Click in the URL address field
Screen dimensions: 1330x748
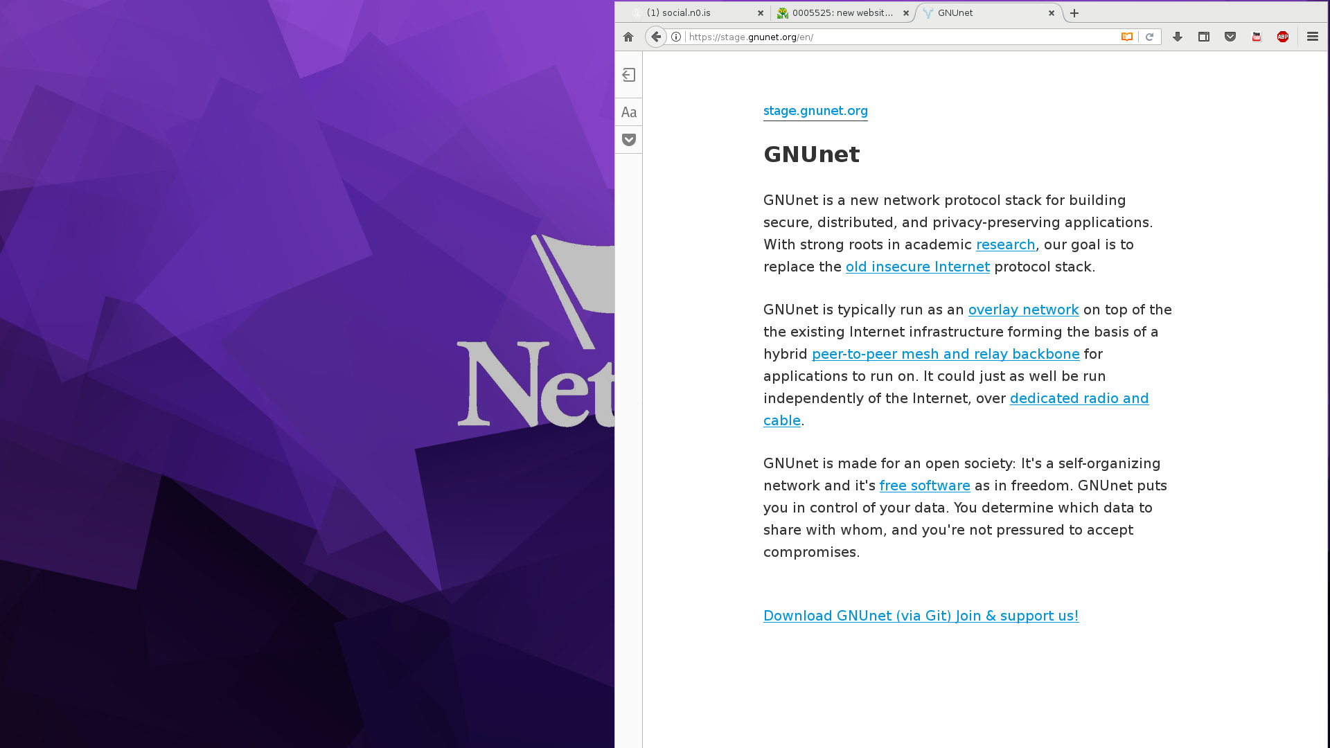point(901,37)
